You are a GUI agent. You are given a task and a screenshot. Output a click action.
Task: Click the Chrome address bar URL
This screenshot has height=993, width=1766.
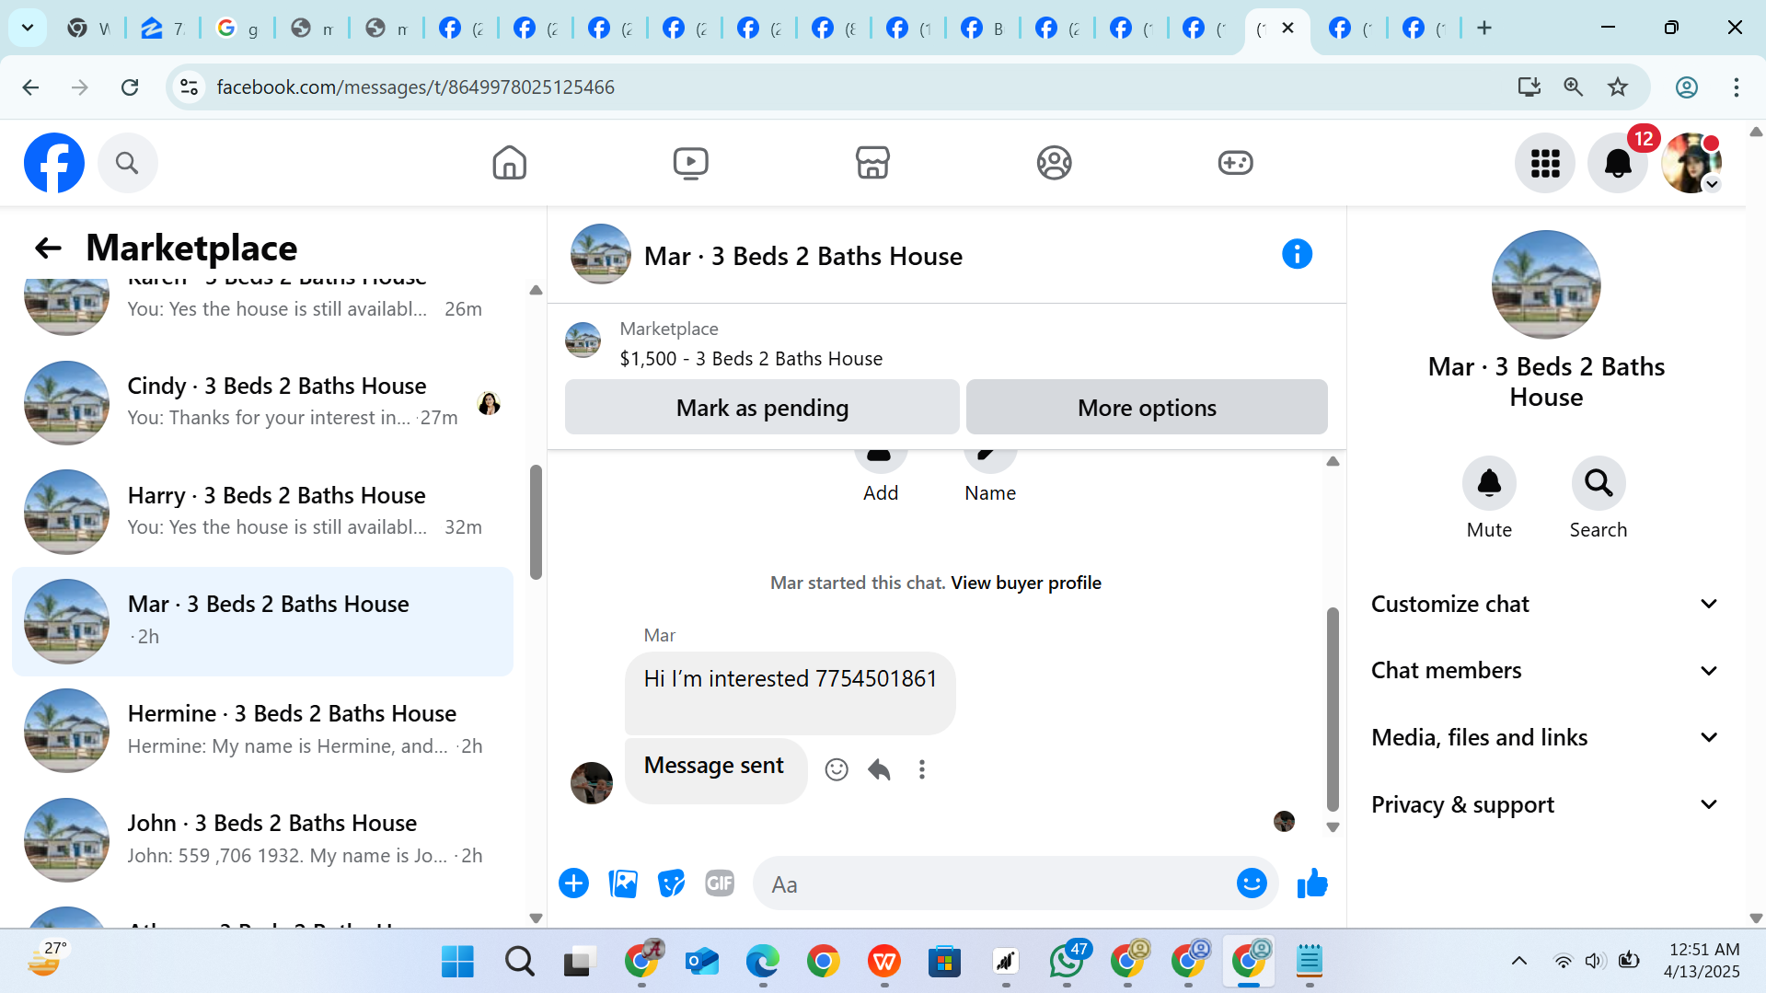415,87
